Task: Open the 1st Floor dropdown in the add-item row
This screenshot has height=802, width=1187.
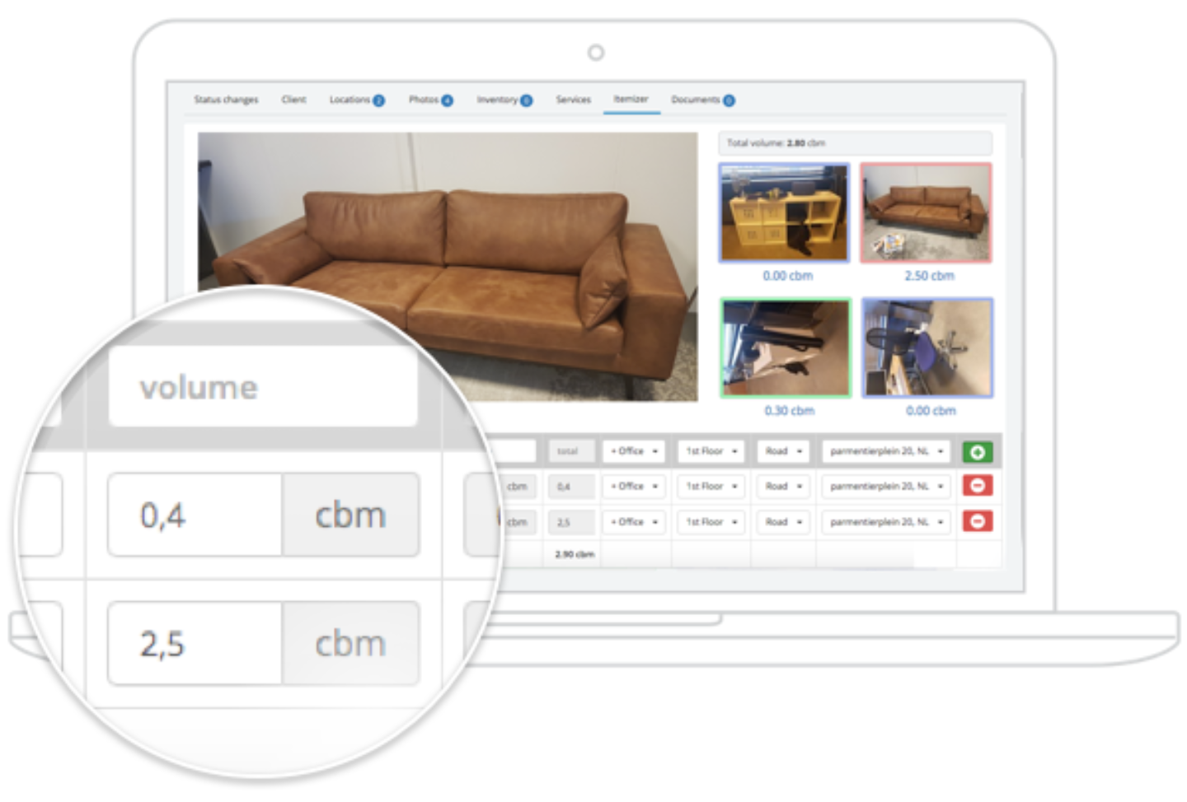Action: click(x=711, y=451)
